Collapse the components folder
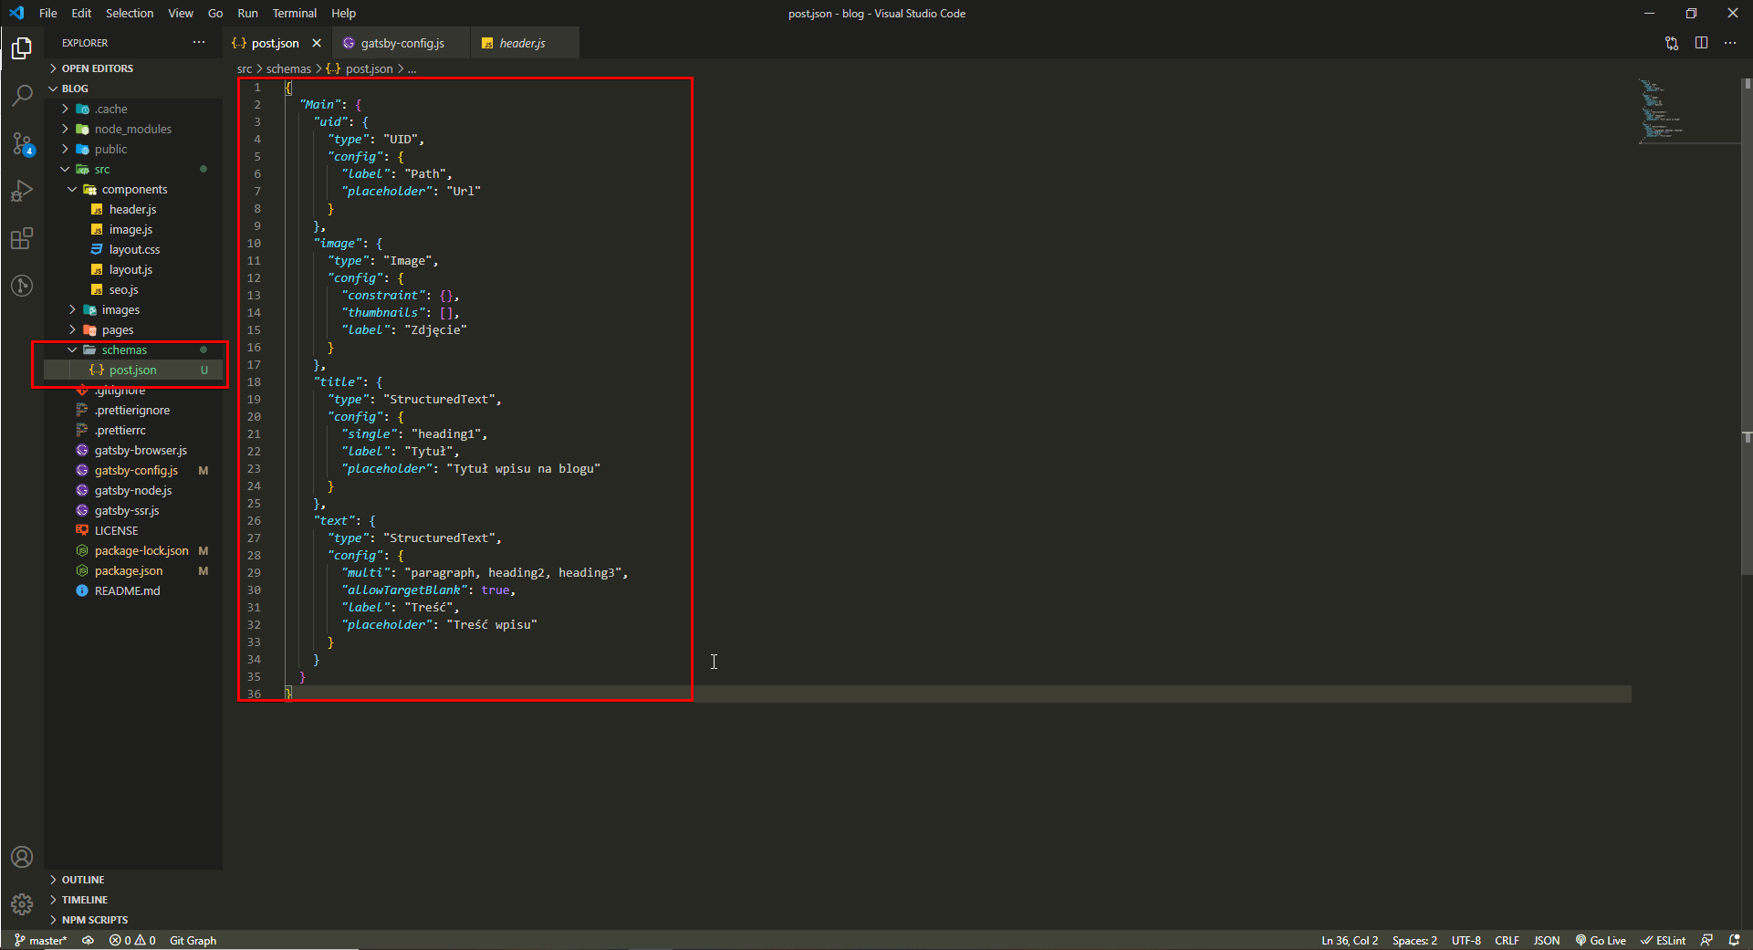 134,189
